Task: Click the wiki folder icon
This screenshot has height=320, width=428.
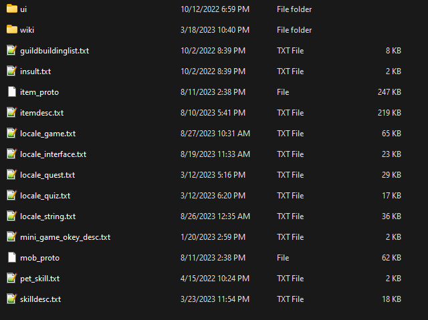Action: pyautogui.click(x=11, y=30)
